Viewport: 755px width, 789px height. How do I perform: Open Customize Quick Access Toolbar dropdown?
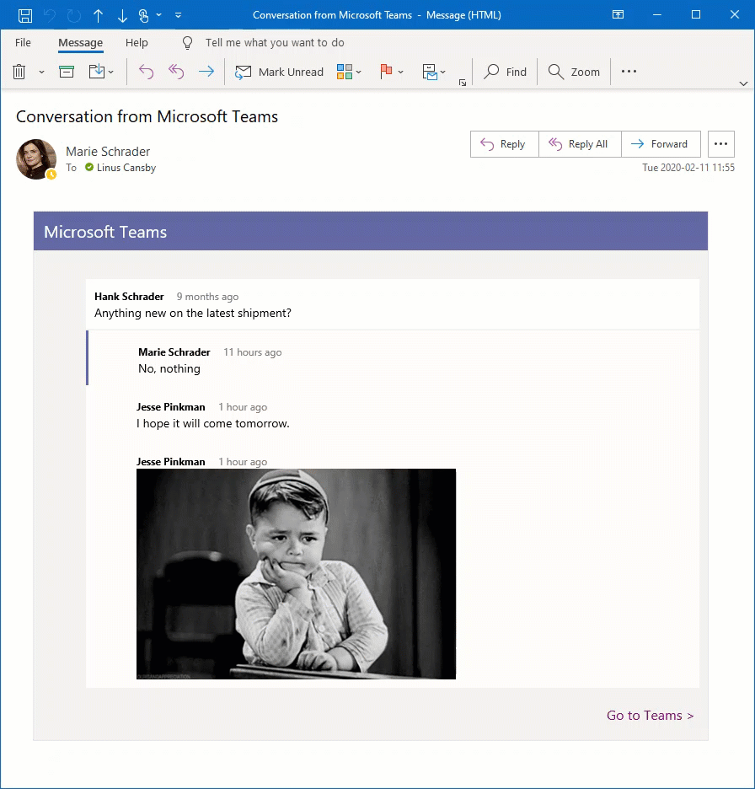(x=178, y=15)
